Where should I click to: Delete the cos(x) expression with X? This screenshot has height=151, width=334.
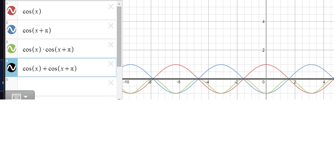click(111, 7)
